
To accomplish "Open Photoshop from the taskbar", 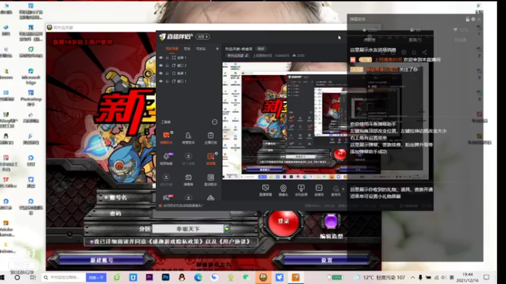I will (x=166, y=277).
